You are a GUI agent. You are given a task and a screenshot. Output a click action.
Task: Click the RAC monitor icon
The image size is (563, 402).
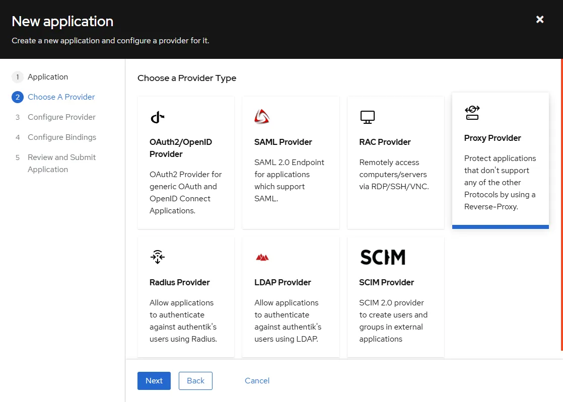tap(367, 117)
